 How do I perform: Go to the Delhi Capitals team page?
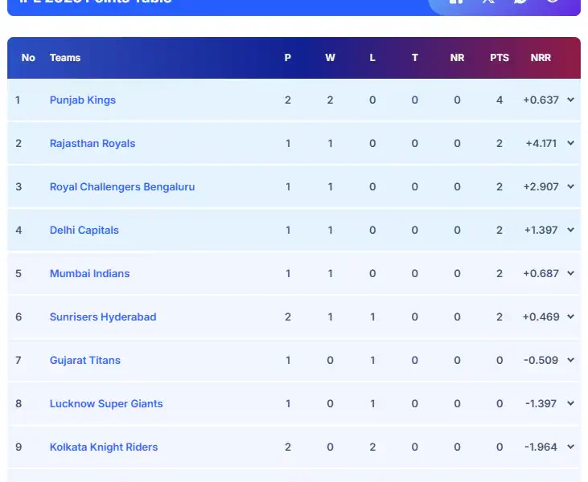tap(84, 231)
